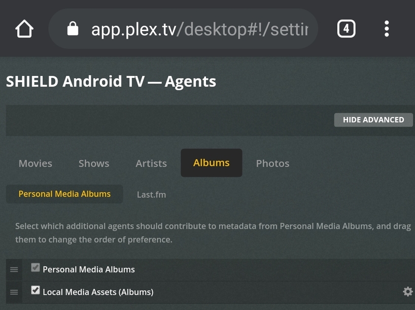Select the Last.fm agent tab
The width and height of the screenshot is (415, 310).
pos(151,195)
